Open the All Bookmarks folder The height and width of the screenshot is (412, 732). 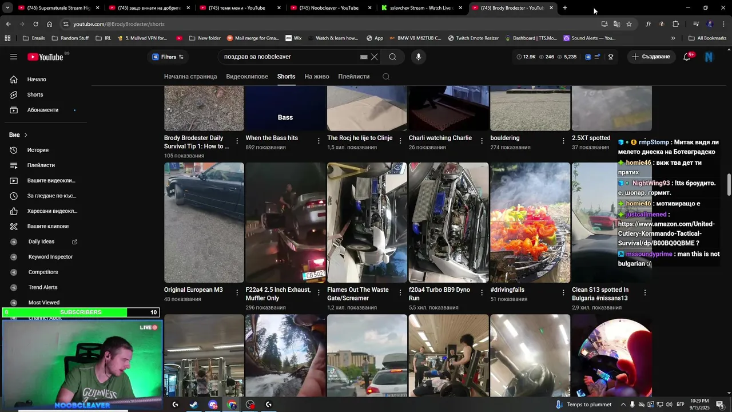[707, 38]
